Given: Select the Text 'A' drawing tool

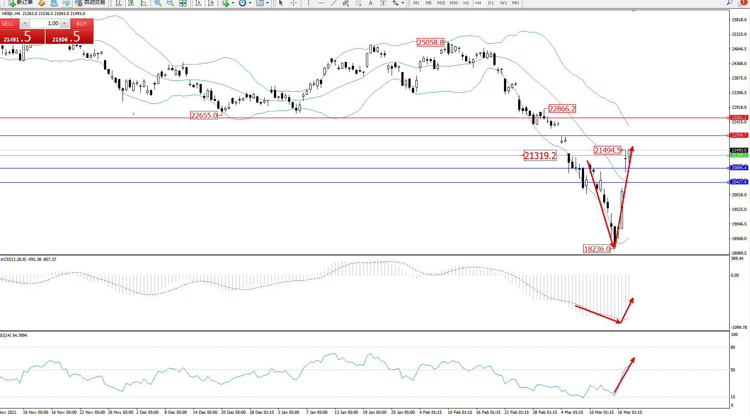Looking at the screenshot, I should (371, 3).
